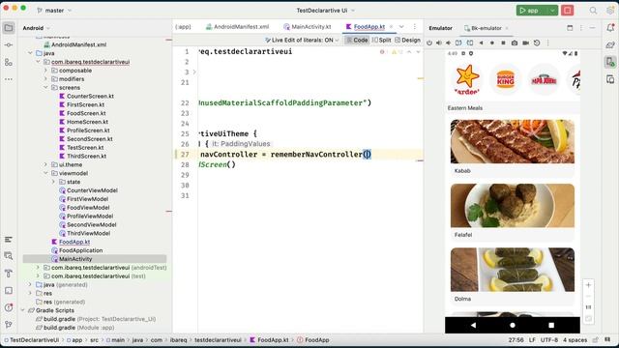Open the Terminal tool window icon
Image resolution: width=619 pixels, height=348 pixels.
(9, 290)
